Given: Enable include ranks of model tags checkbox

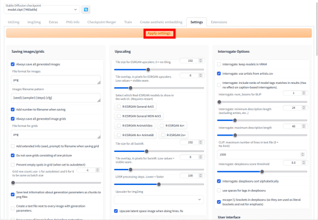Looking at the screenshot, I should pos(219,85).
